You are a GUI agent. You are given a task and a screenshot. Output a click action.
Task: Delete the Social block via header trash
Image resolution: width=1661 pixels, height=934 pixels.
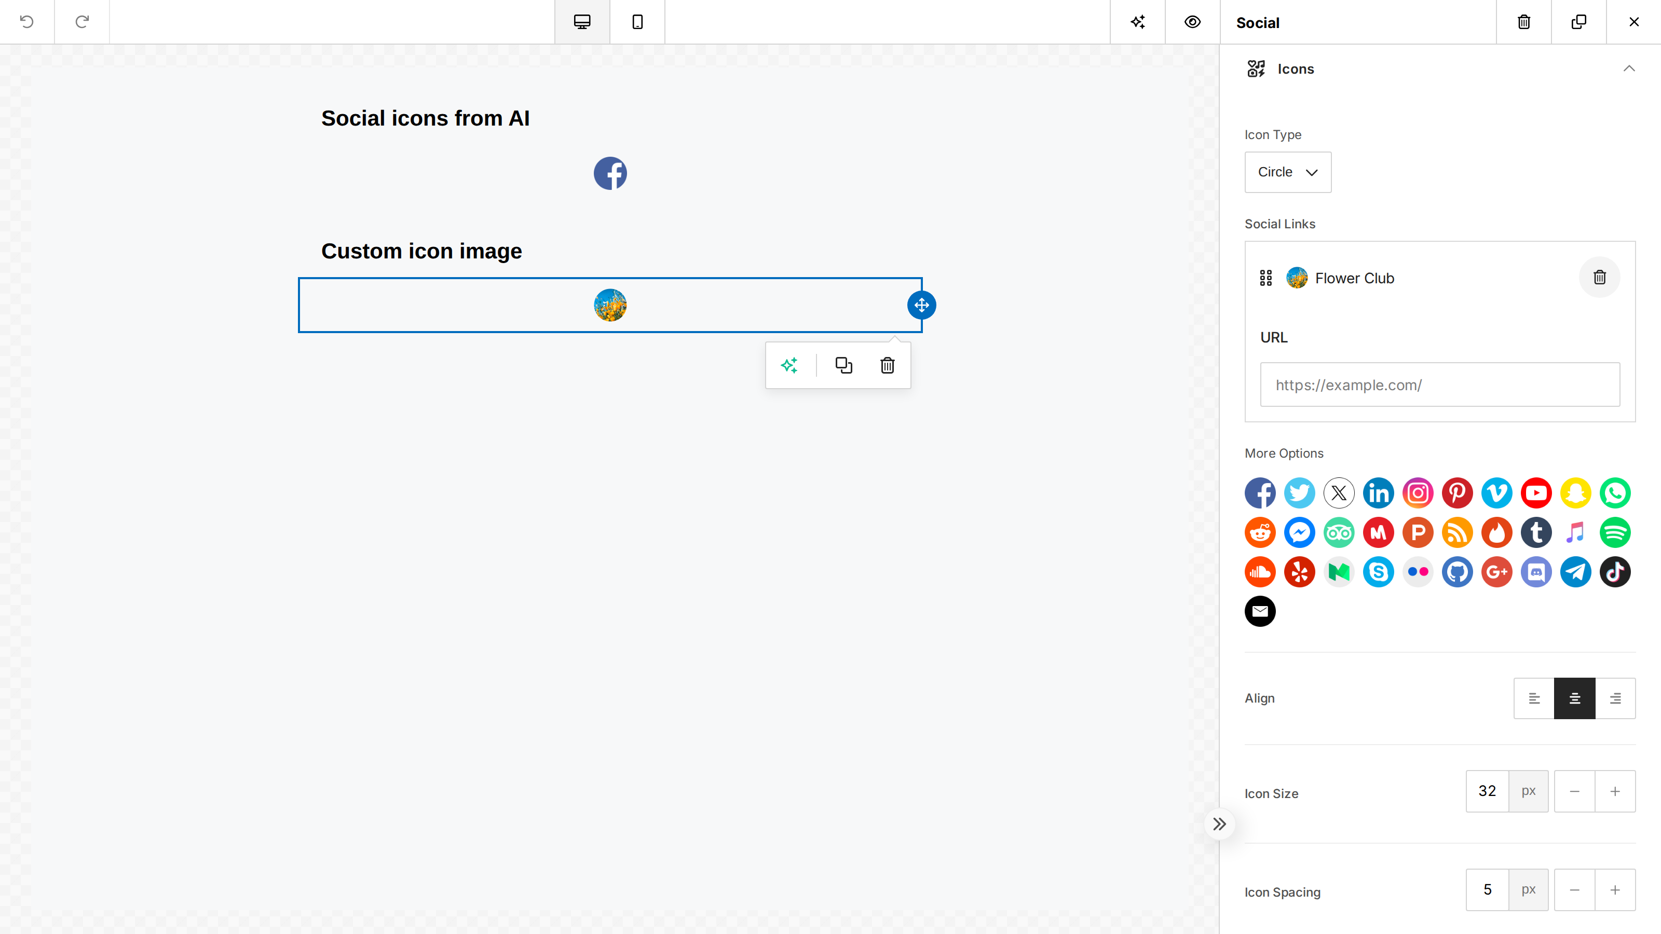pyautogui.click(x=1523, y=22)
